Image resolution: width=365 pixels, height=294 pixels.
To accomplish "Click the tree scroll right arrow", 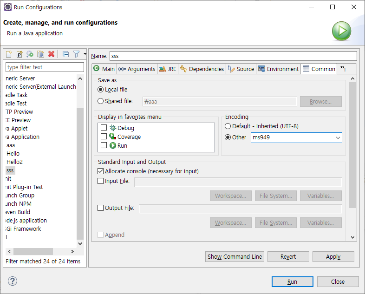I will [72, 251].
